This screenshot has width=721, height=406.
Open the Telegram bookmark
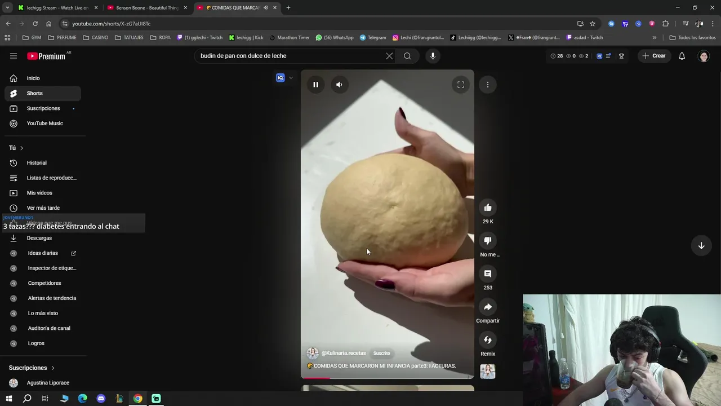point(372,38)
